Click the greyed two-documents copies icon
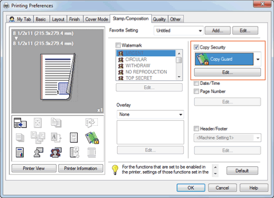This screenshot has width=274, height=198. (56, 123)
